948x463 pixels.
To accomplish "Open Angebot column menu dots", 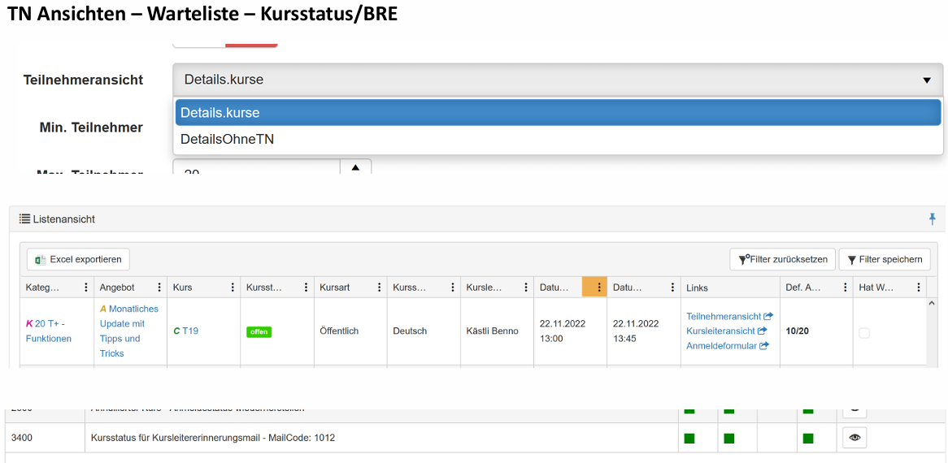I will (159, 288).
